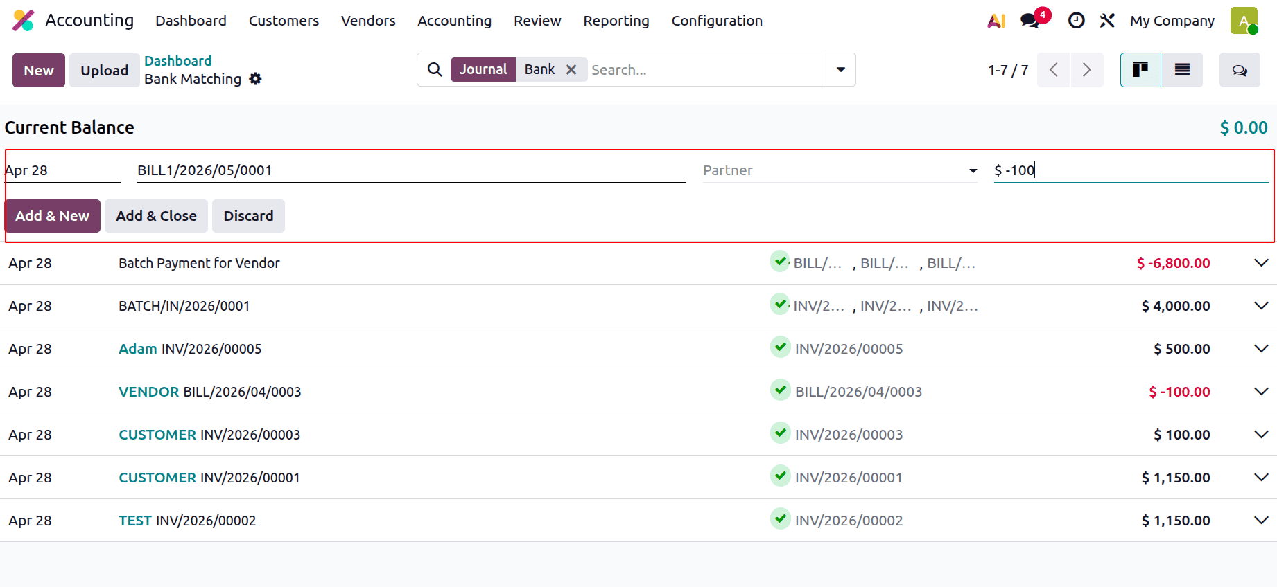Click the green check on Batch Payment row
The width and height of the screenshot is (1277, 587).
click(781, 261)
